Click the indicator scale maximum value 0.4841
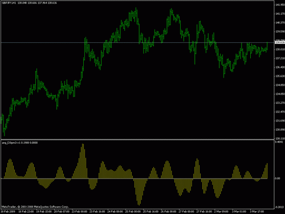The image size is (285, 214). 279,142
